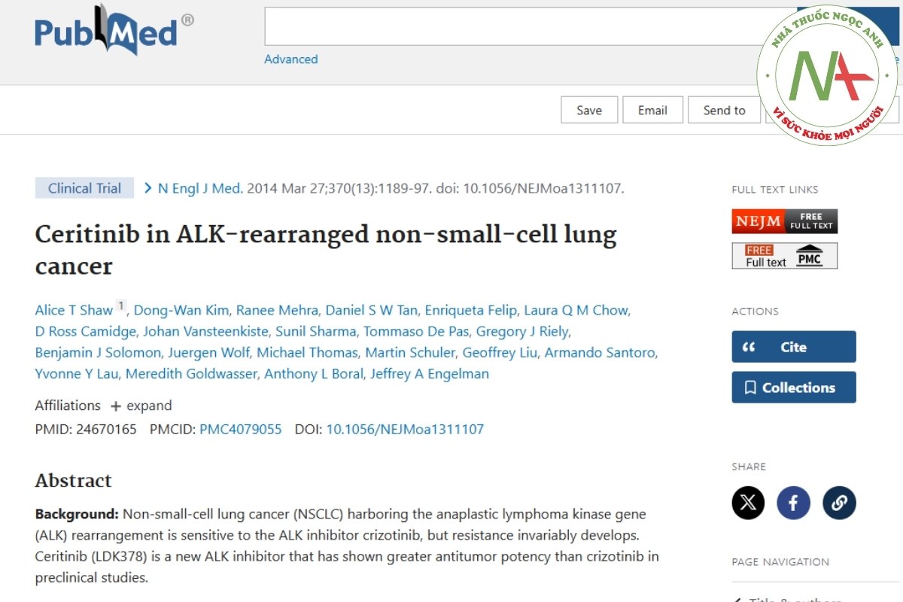This screenshot has width=903, height=602.
Task: Click the Cite button
Action: [793, 347]
